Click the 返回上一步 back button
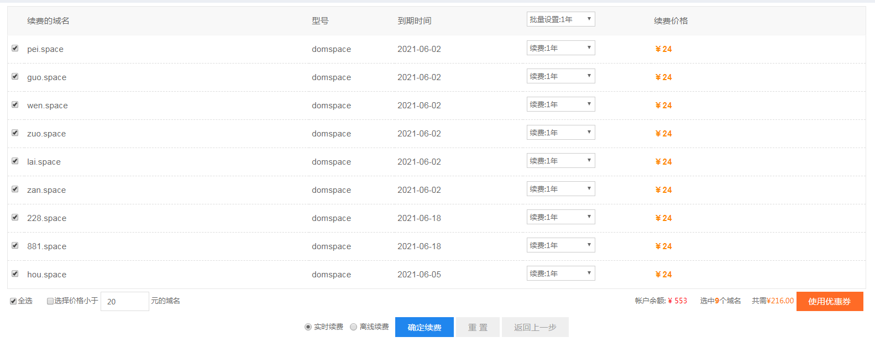 click(x=535, y=327)
